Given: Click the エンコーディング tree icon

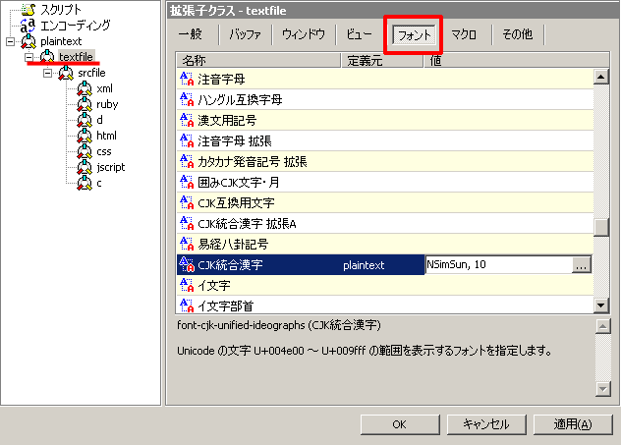Looking at the screenshot, I should coord(28,26).
